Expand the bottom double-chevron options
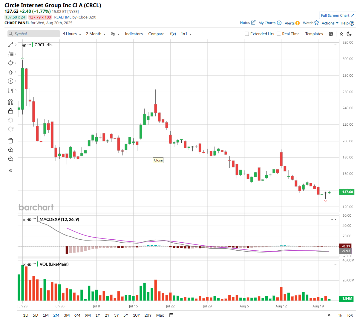This screenshot has width=360, height=325. [x=329, y=315]
